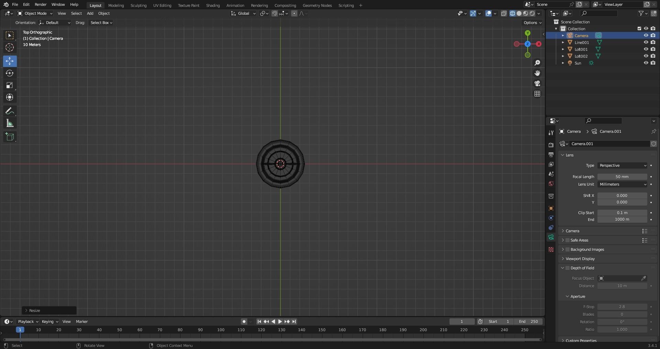Click the pan hand viewport icon
The width and height of the screenshot is (660, 349).
click(x=537, y=73)
